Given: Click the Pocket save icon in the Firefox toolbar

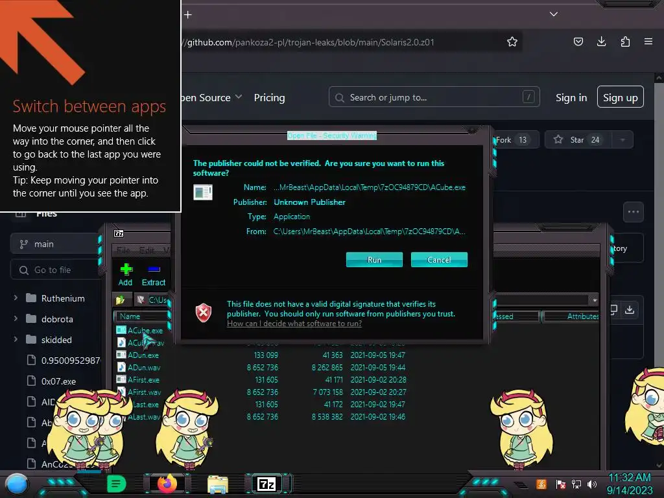Looking at the screenshot, I should coord(578,41).
